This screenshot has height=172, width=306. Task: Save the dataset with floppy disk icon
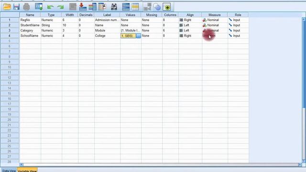tap(16, 7)
